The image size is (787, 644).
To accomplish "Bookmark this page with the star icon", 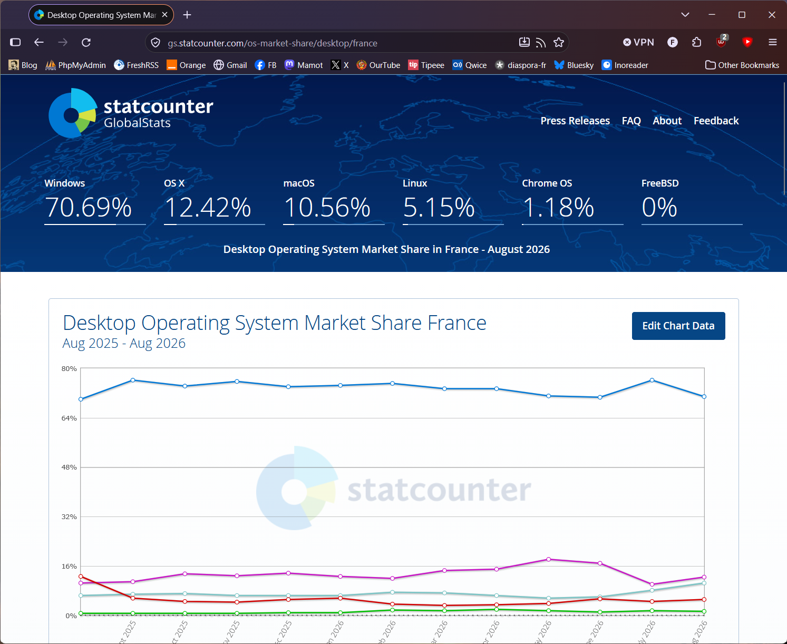I will pyautogui.click(x=559, y=43).
